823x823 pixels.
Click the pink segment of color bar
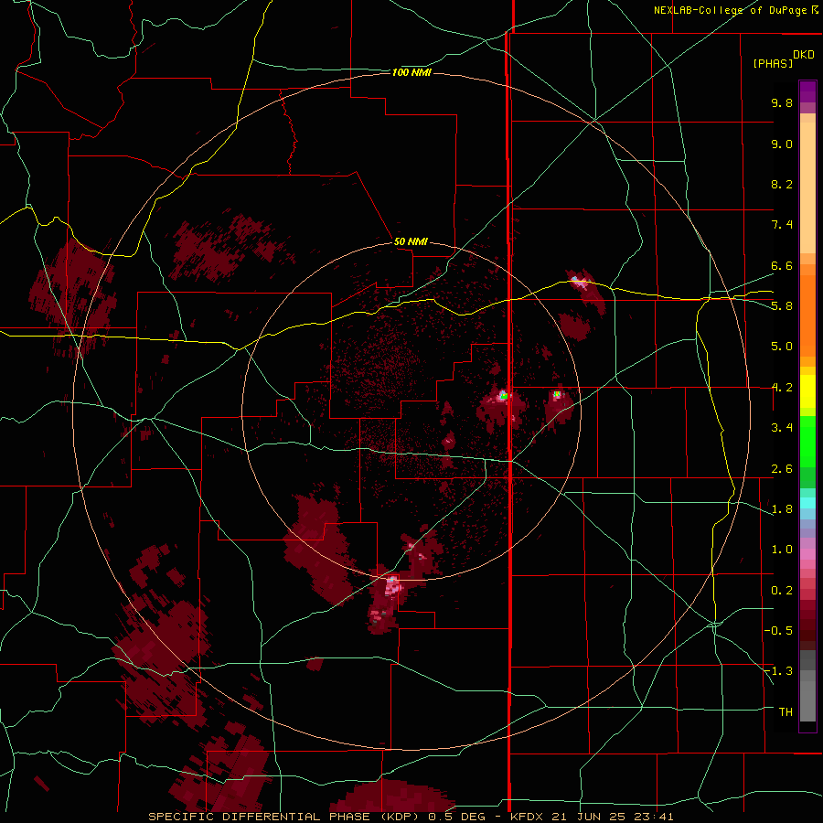(807, 554)
